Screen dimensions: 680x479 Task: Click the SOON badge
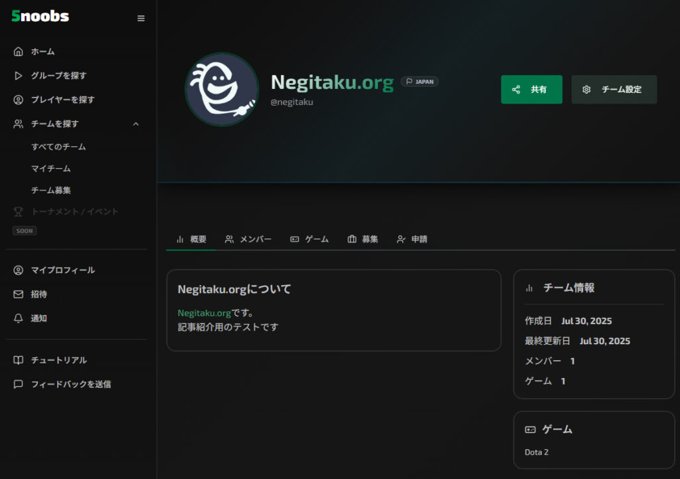coord(25,231)
